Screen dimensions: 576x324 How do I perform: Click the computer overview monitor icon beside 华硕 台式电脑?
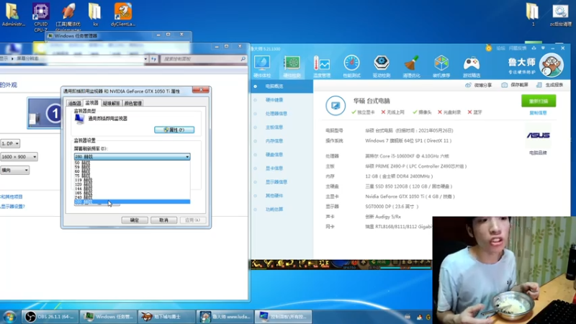336,105
